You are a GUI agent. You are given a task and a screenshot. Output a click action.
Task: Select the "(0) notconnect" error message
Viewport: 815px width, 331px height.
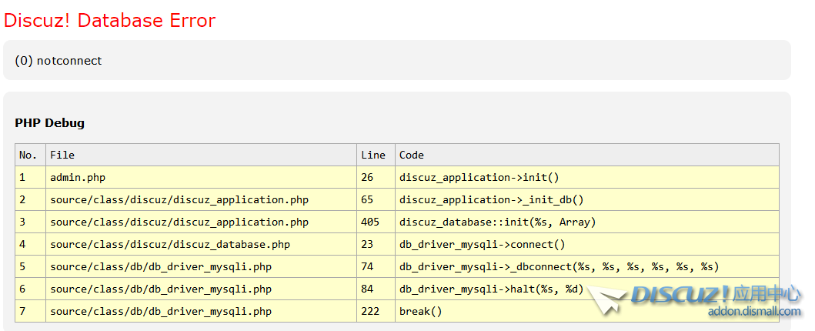point(58,61)
